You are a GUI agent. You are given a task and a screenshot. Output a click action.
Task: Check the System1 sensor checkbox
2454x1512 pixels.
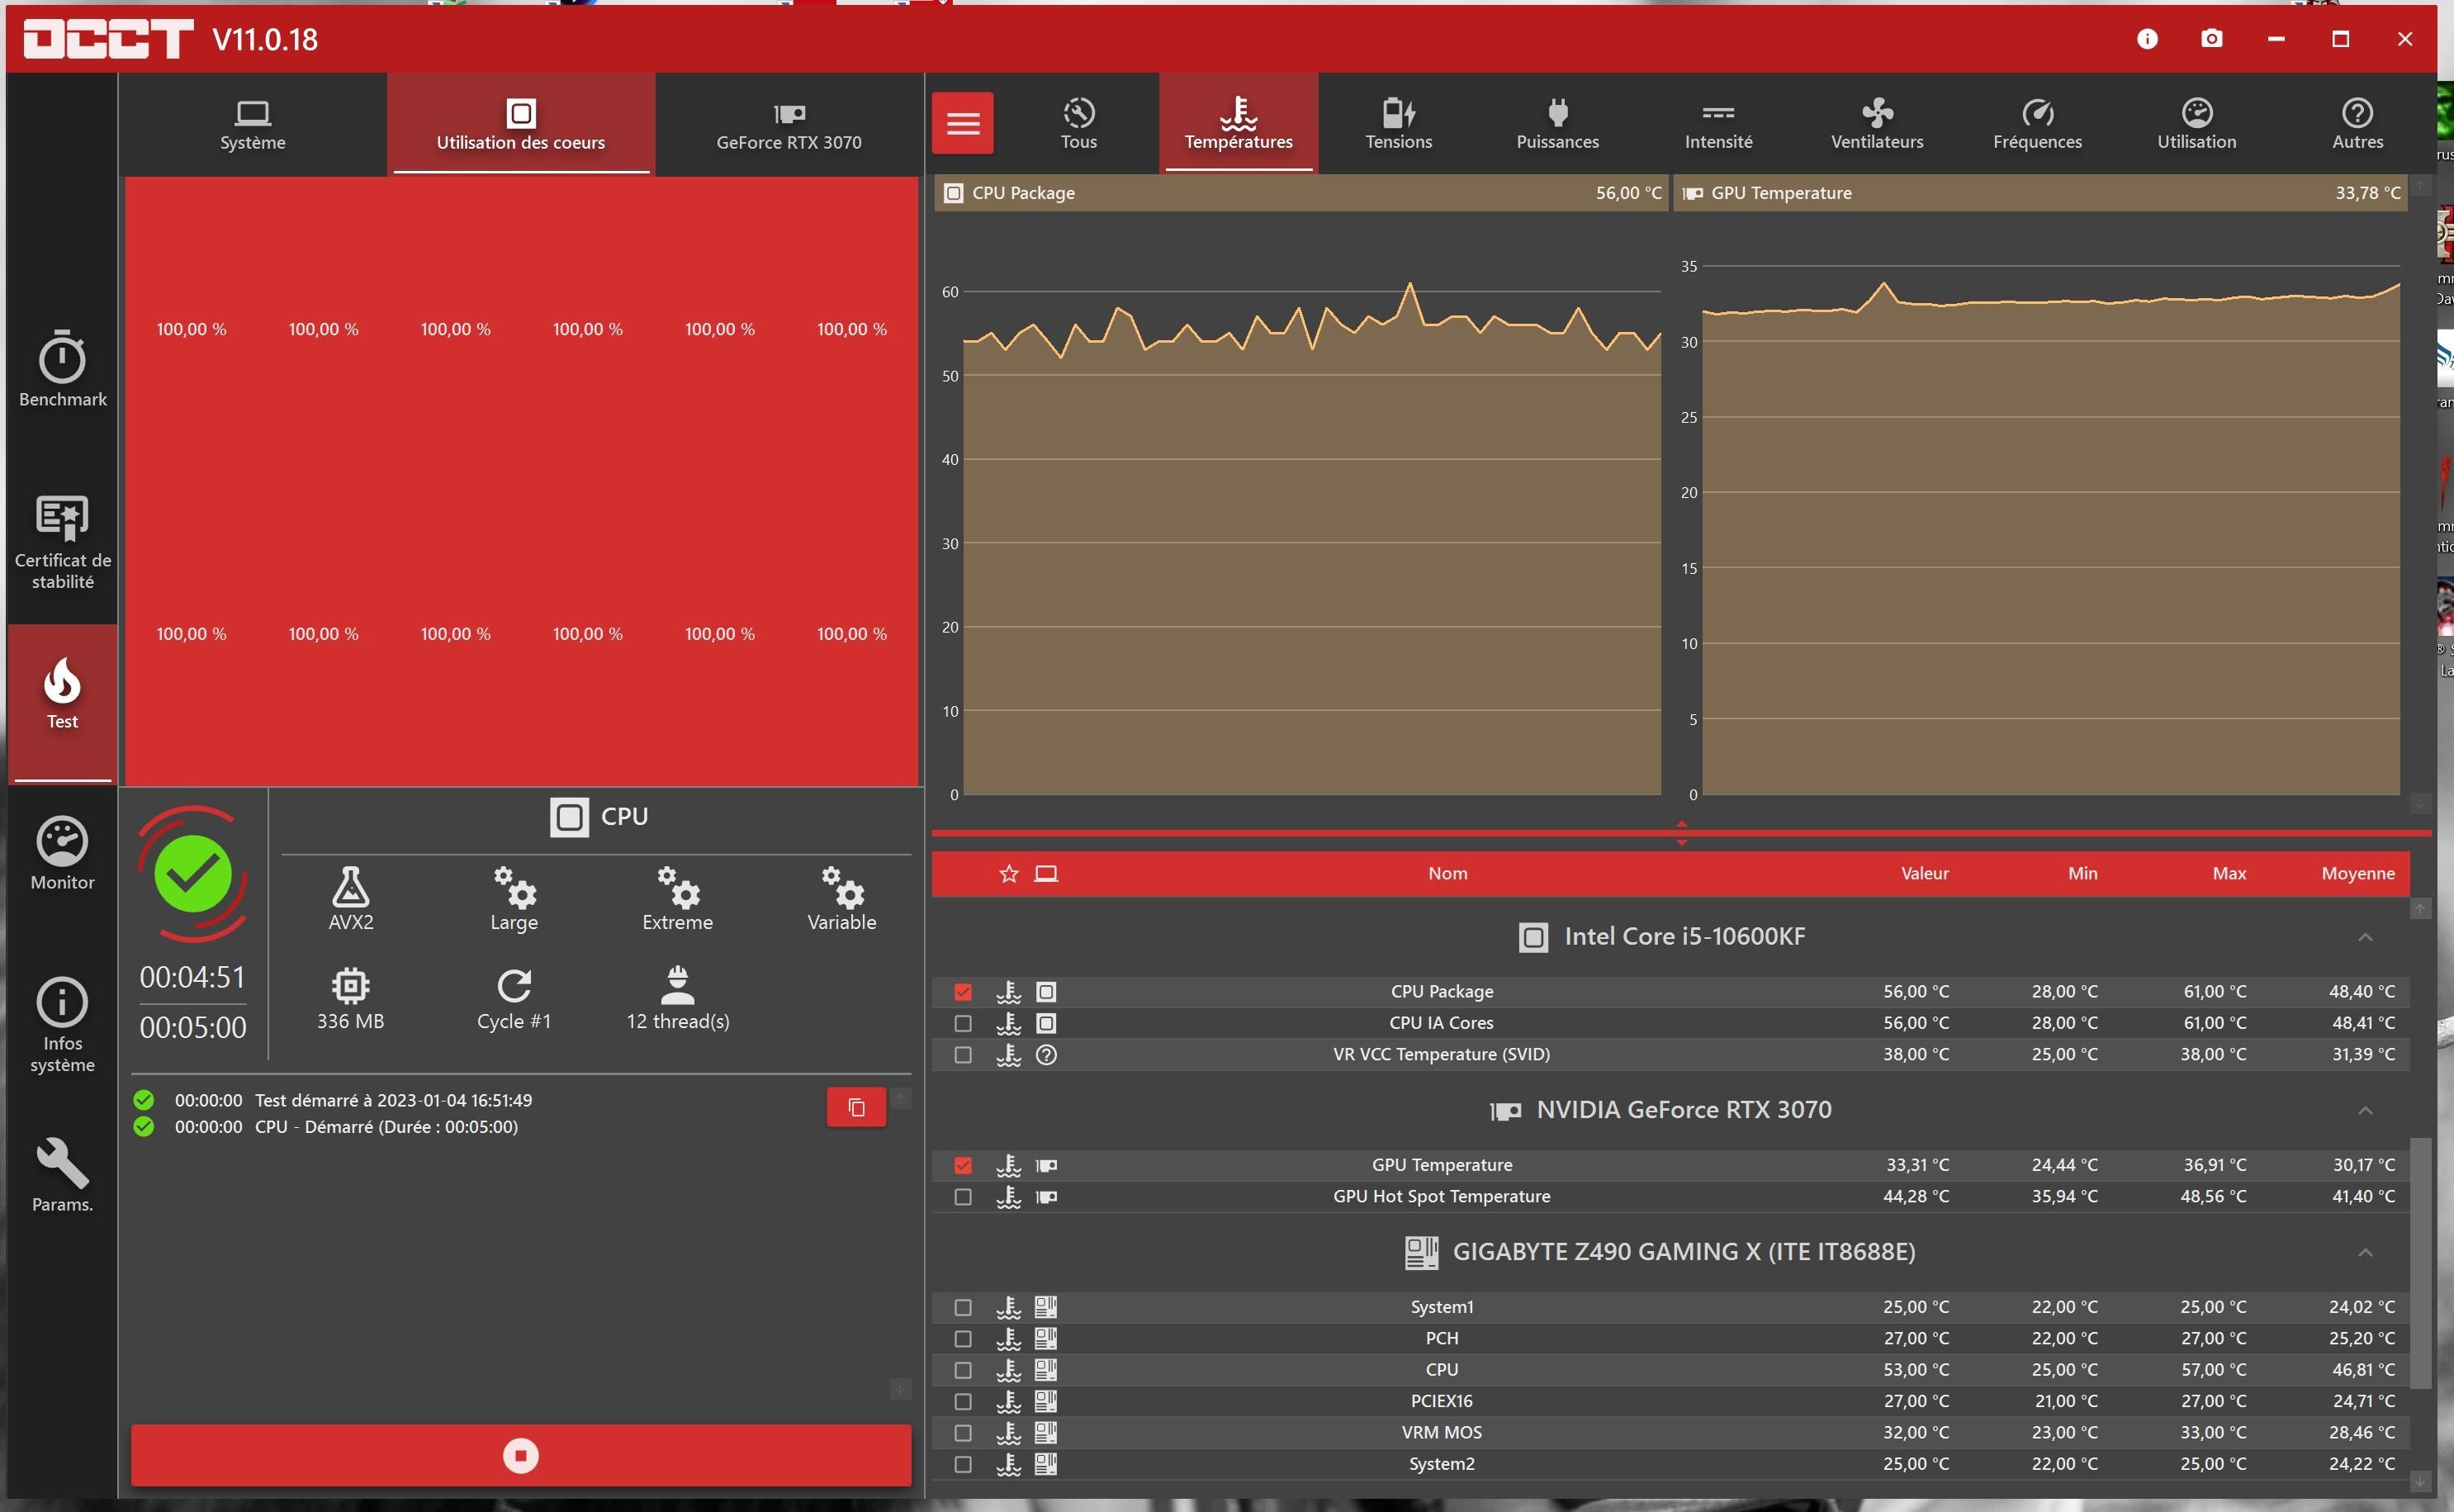[963, 1308]
